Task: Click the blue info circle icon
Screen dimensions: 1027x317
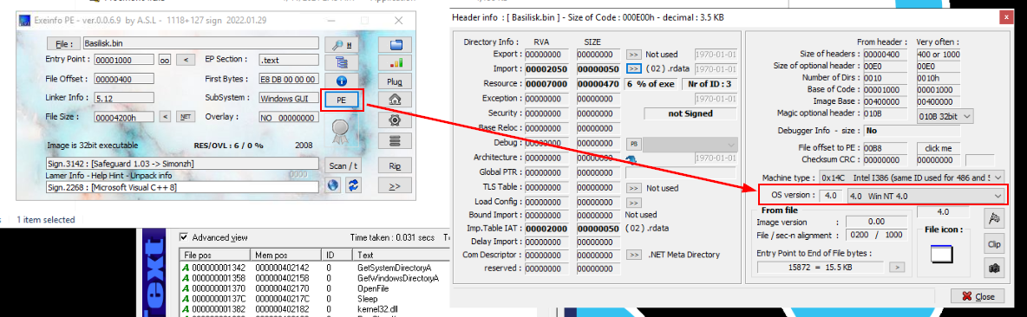Action: click(x=341, y=81)
